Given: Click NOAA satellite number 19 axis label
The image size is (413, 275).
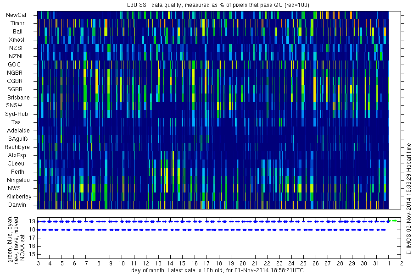Looking at the screenshot, I should [x=32, y=221].
